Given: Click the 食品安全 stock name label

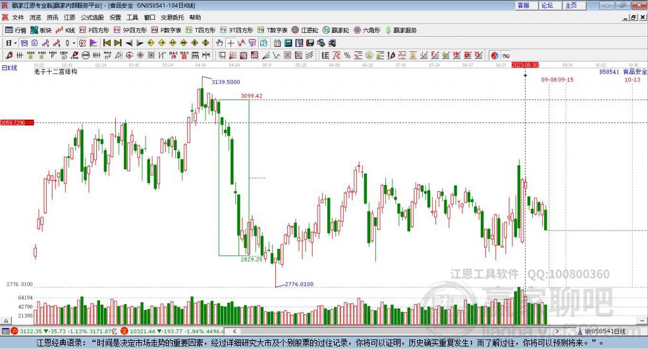Looking at the screenshot, I should pyautogui.click(x=635, y=72).
